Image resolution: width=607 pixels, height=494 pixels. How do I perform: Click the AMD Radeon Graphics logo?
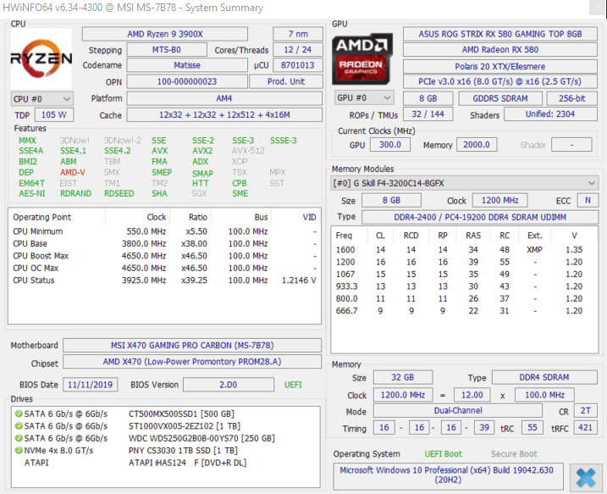pos(362,59)
